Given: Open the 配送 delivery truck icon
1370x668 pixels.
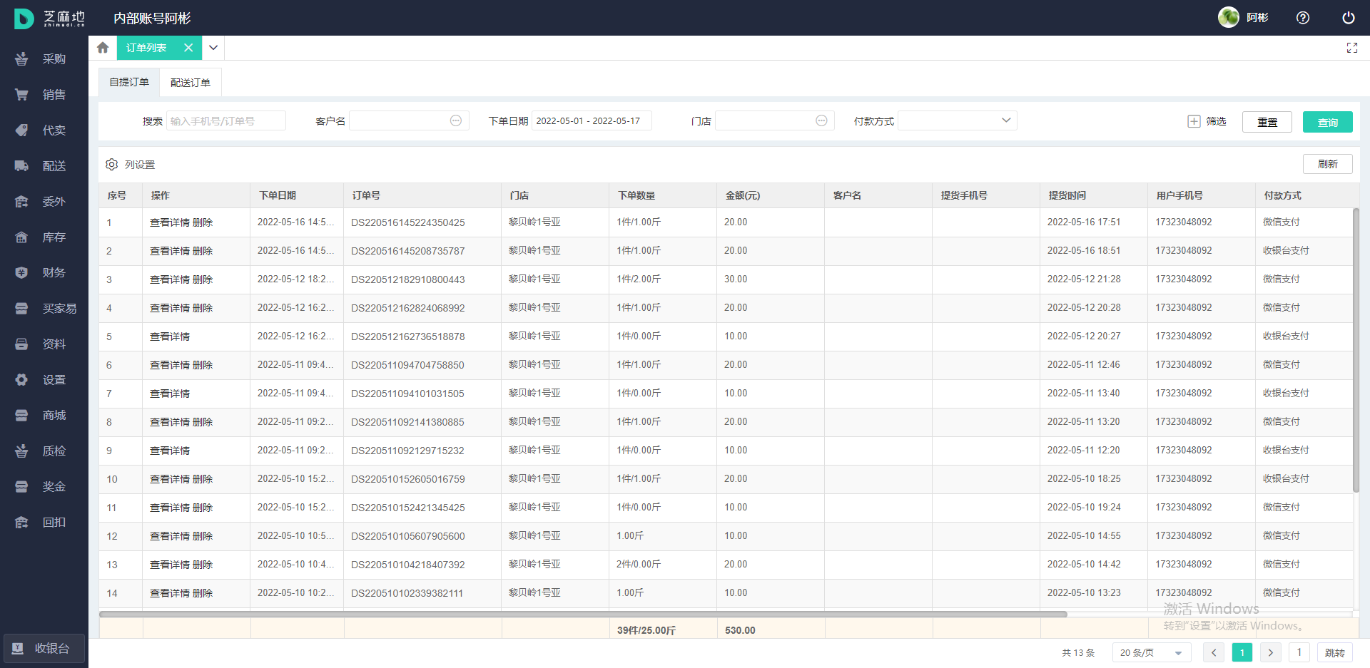Looking at the screenshot, I should pos(21,166).
